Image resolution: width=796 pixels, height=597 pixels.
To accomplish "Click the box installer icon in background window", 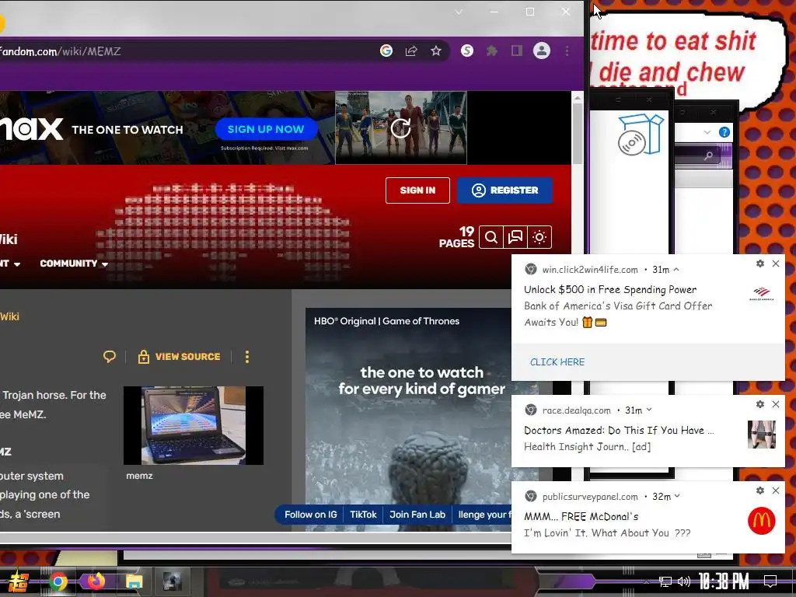I will 641,134.
